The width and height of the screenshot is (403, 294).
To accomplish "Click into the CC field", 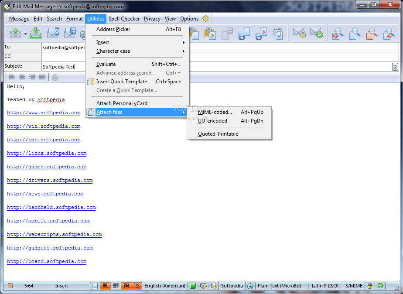I will [220, 57].
